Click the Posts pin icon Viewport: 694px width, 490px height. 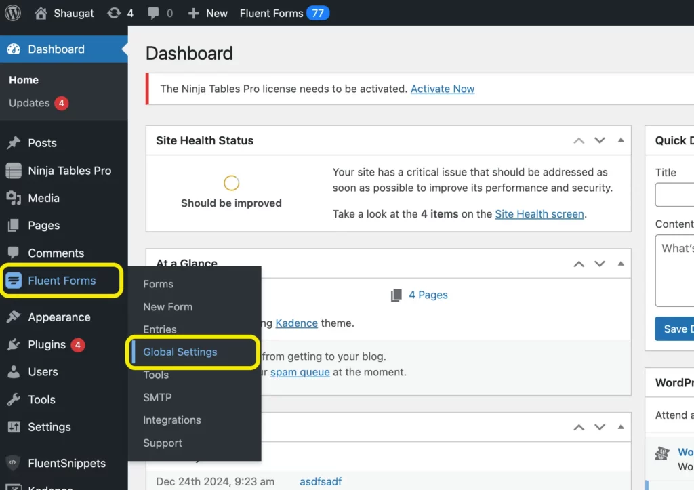click(x=14, y=142)
